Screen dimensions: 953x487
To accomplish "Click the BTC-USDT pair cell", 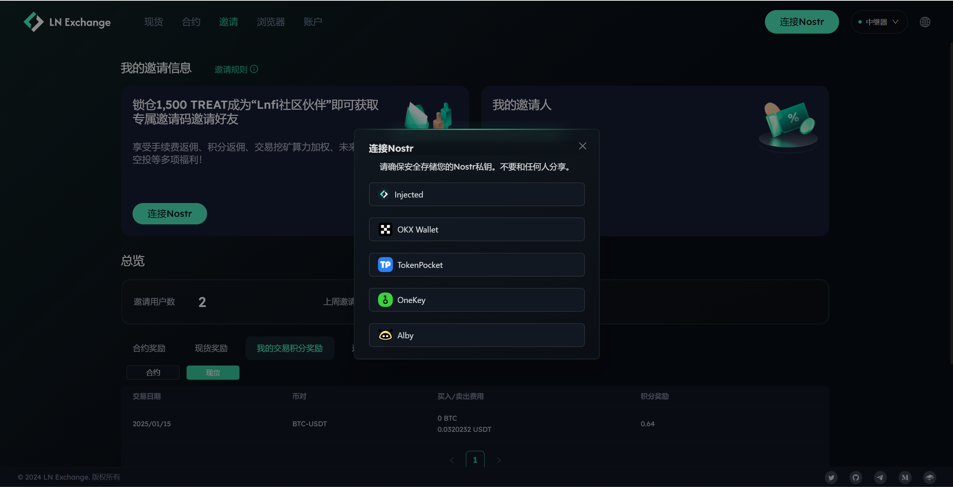I will coord(309,424).
